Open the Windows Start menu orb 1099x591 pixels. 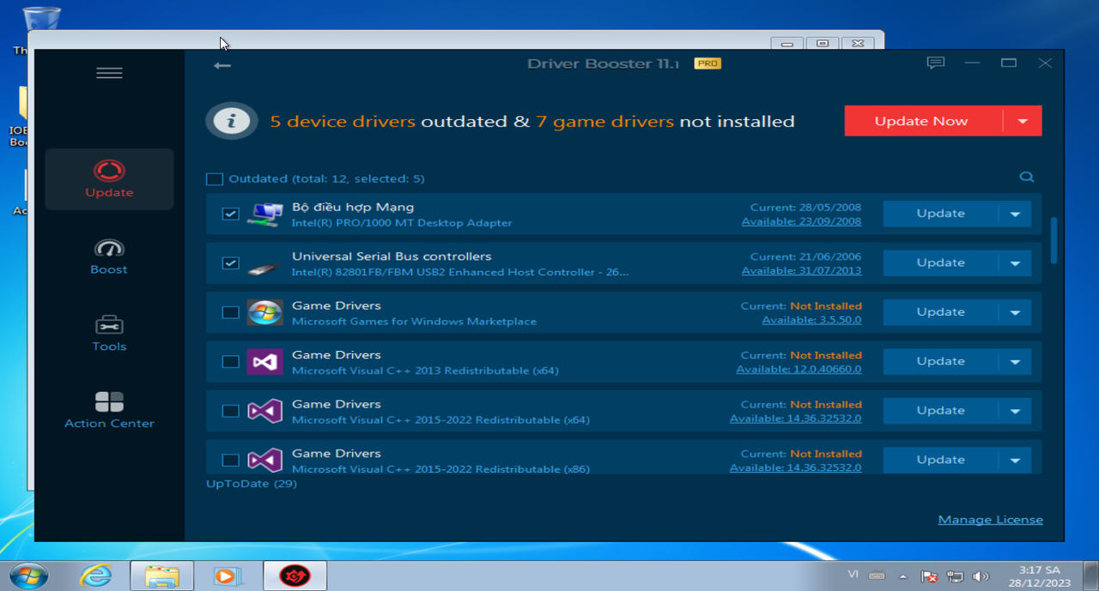point(29,576)
